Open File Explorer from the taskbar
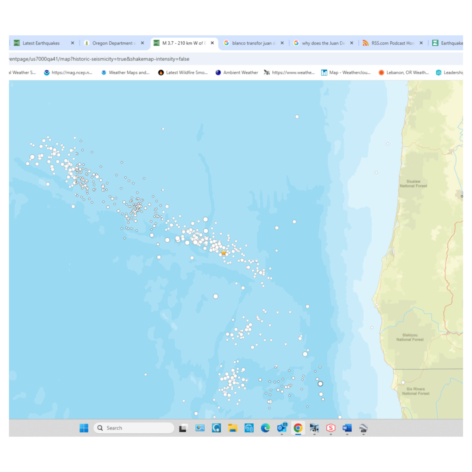 [x=232, y=428]
